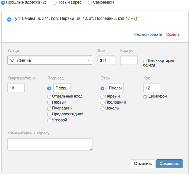Click the blue Сохранить button
Image resolution: width=190 pixels, height=175 pixels.
[x=170, y=164]
